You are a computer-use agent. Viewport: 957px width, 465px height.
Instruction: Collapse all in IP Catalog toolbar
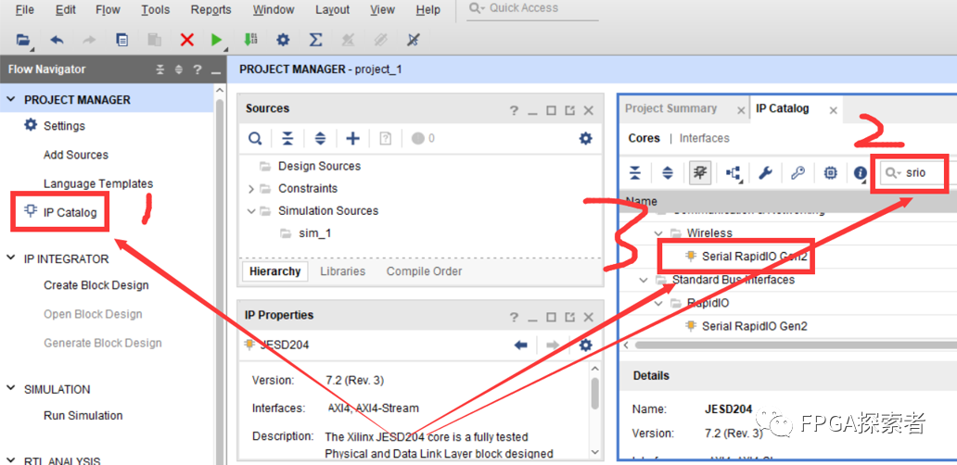635,173
